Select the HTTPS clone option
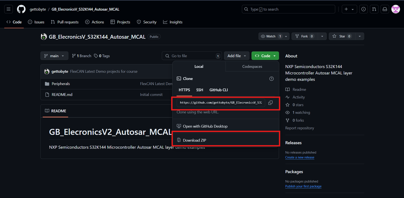404x198 pixels. point(184,90)
